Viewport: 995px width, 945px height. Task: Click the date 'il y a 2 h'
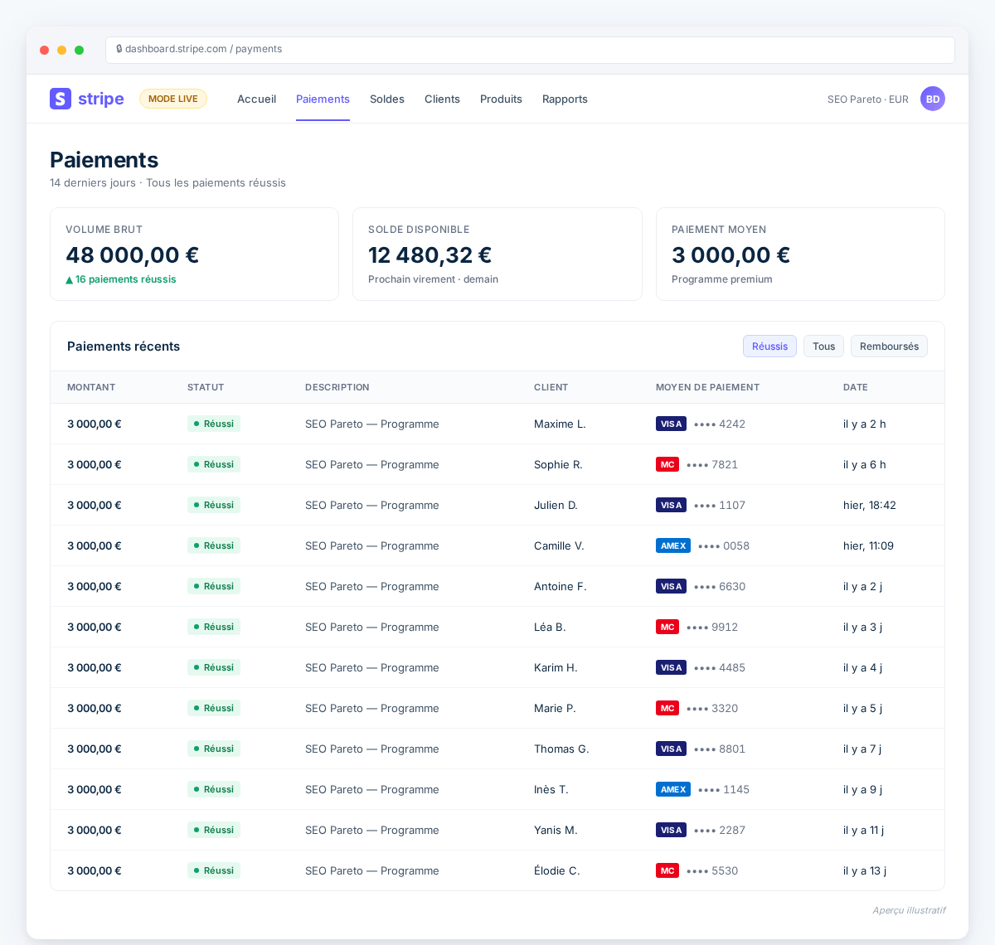click(865, 424)
